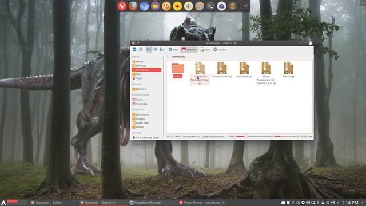Launch Vivaldi browser from the top dock
366x206 pixels.
(x=122, y=6)
